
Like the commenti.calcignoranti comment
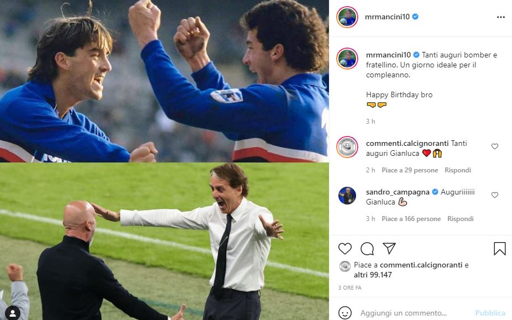pyautogui.click(x=495, y=146)
